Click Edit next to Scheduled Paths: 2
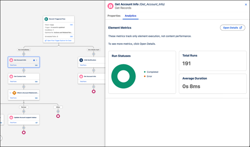 pyautogui.click(x=71, y=36)
